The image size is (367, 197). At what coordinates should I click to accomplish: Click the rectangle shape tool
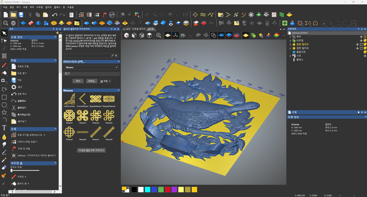pos(4,97)
